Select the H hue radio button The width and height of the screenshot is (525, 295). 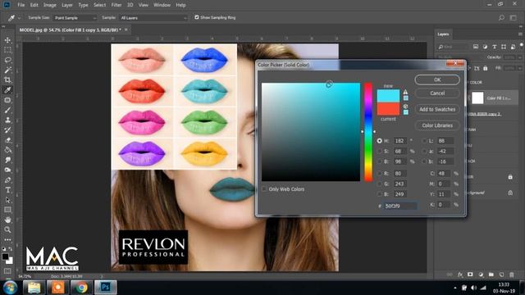(379, 141)
